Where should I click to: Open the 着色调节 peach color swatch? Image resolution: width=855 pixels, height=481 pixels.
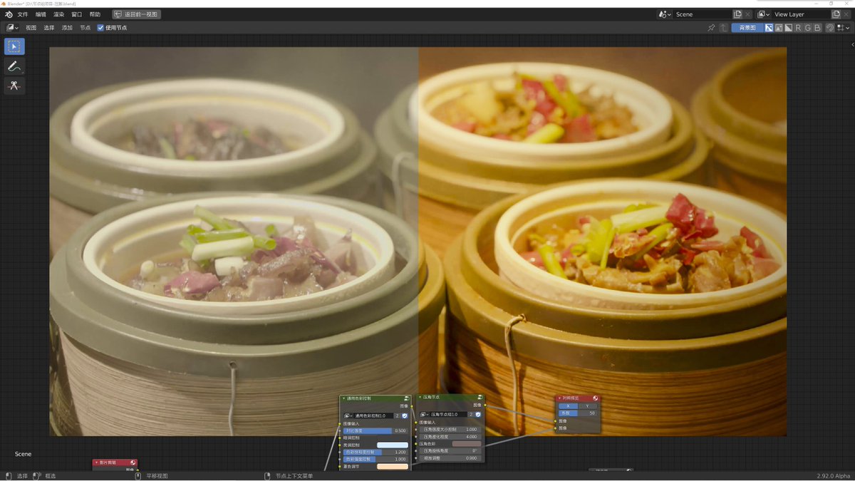(393, 466)
